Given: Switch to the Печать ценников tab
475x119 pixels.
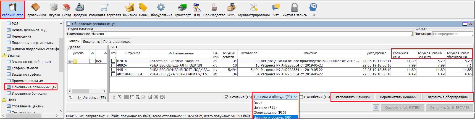Looking at the screenshot, I should [117, 41].
